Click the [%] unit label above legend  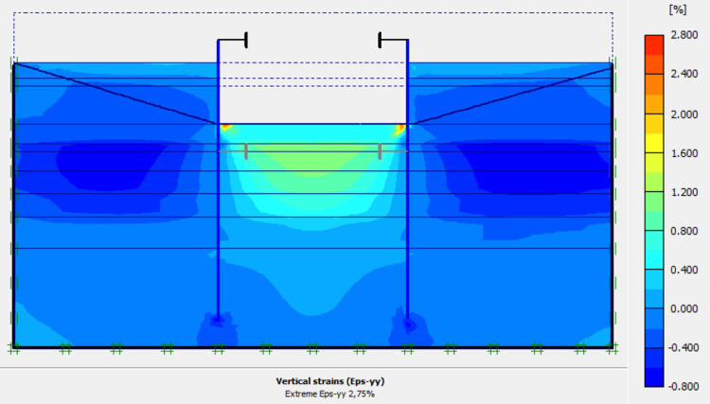click(x=678, y=9)
